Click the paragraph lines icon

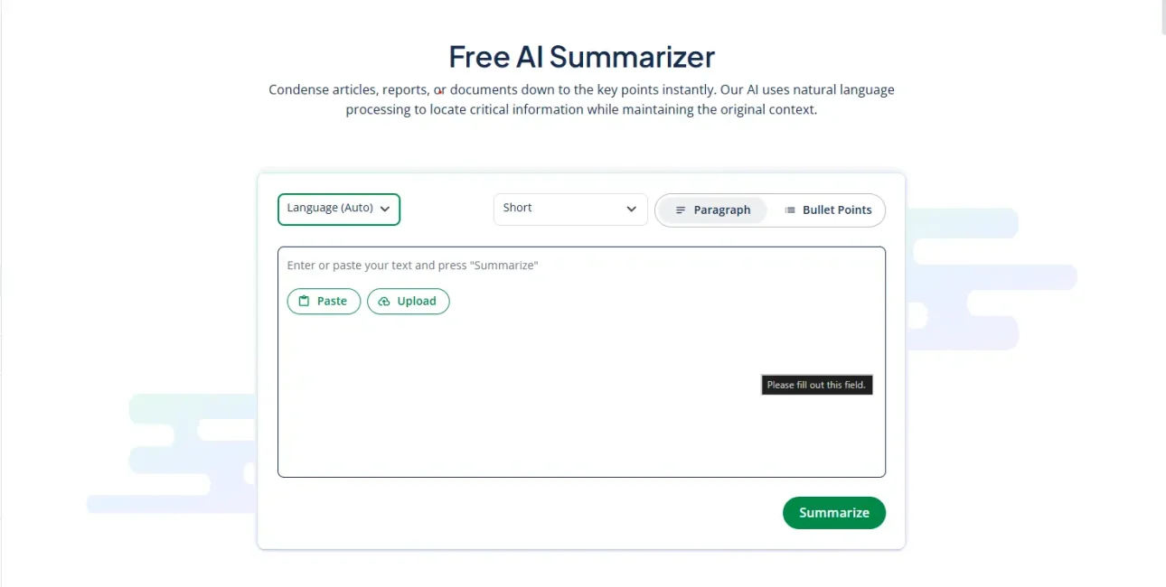coord(681,210)
